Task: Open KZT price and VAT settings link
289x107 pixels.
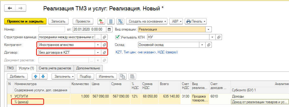Action: (147, 52)
